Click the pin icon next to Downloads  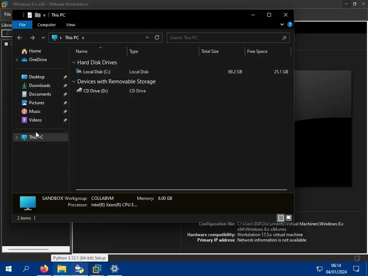tap(65, 86)
